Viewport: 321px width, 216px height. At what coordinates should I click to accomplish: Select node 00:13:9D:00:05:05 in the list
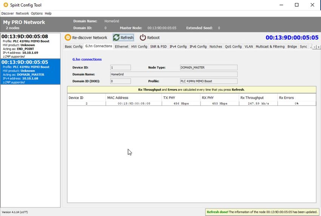click(30, 71)
